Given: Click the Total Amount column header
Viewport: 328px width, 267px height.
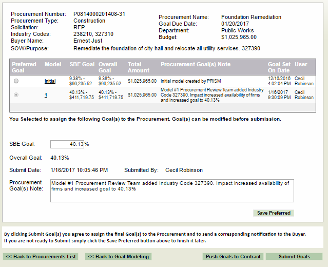Looking at the screenshot, I should 139,67.
